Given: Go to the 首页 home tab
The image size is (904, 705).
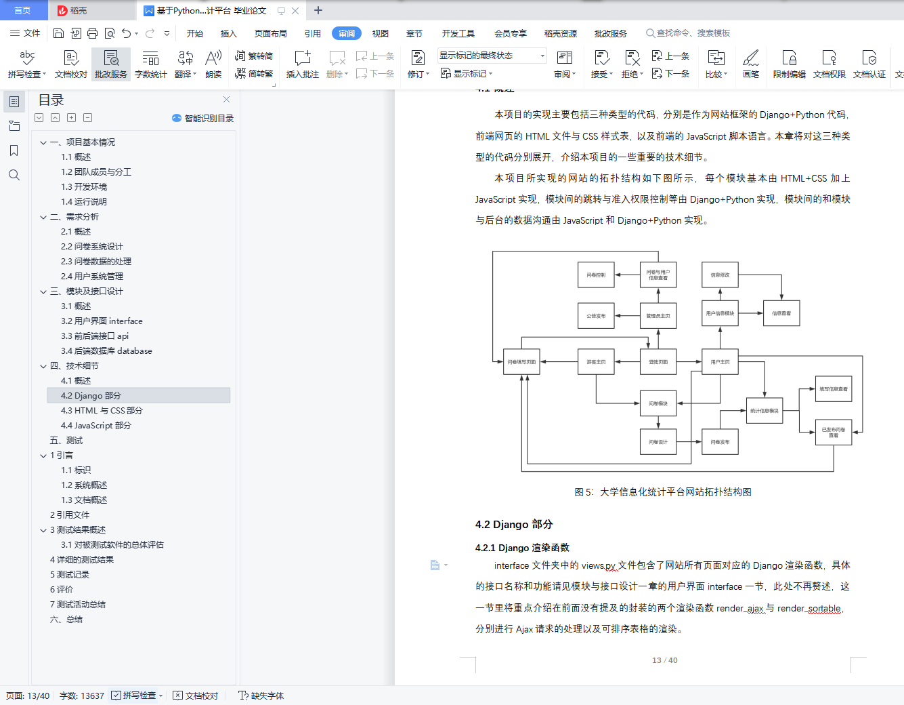Looking at the screenshot, I should pyautogui.click(x=23, y=10).
